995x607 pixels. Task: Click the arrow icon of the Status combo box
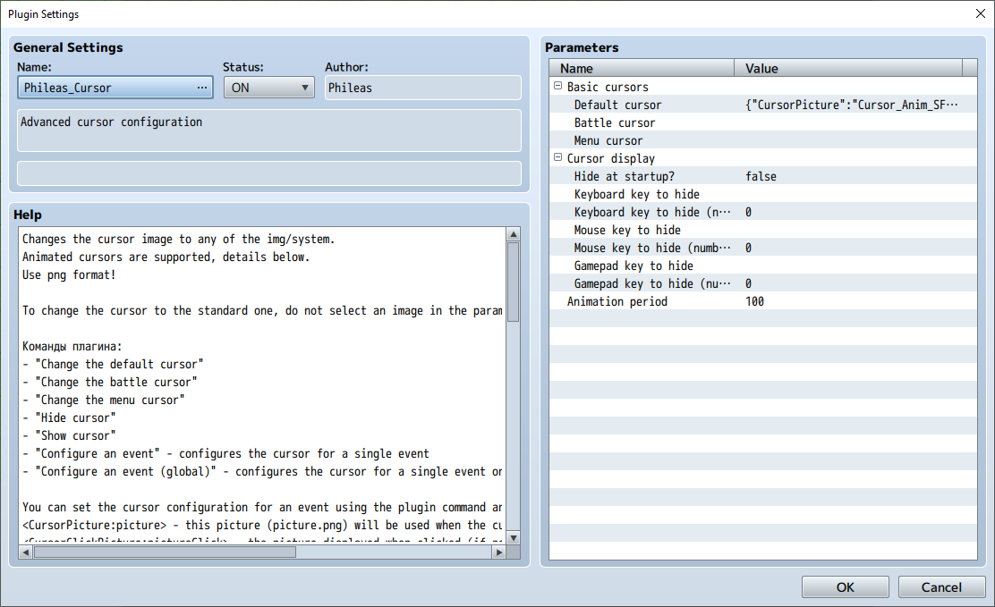point(305,87)
